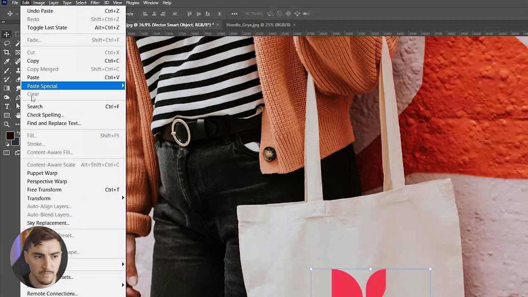
Task: Click the Photoshop Ps logo icon
Action: click(4, 3)
